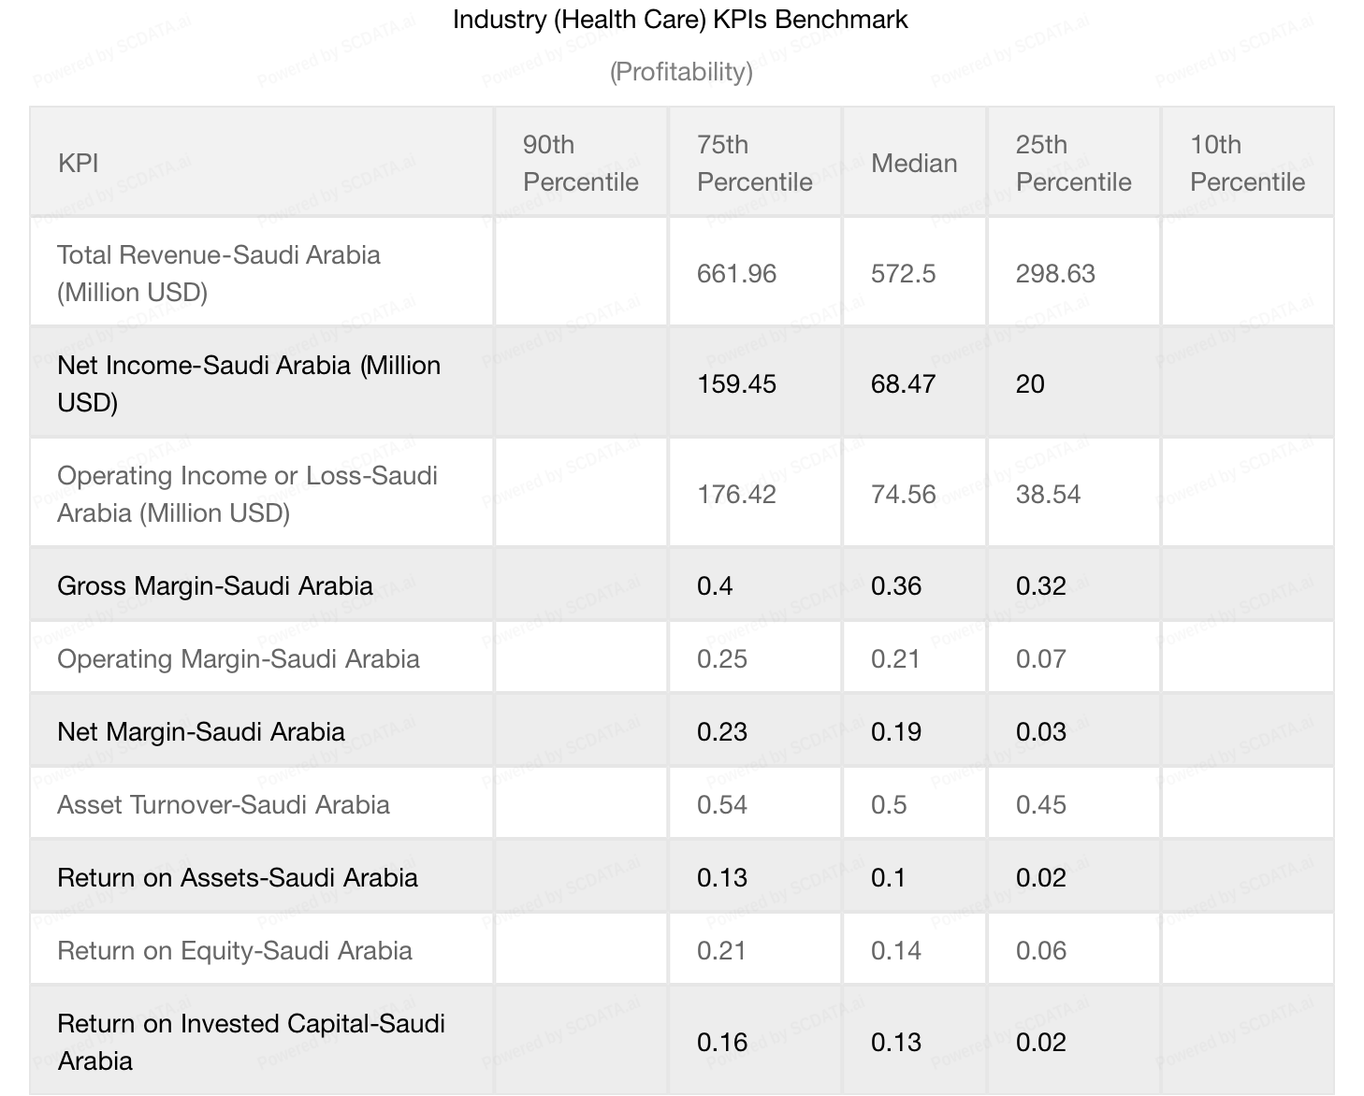Select the 90th Percentile column header
The image size is (1364, 1096).
pyautogui.click(x=580, y=163)
